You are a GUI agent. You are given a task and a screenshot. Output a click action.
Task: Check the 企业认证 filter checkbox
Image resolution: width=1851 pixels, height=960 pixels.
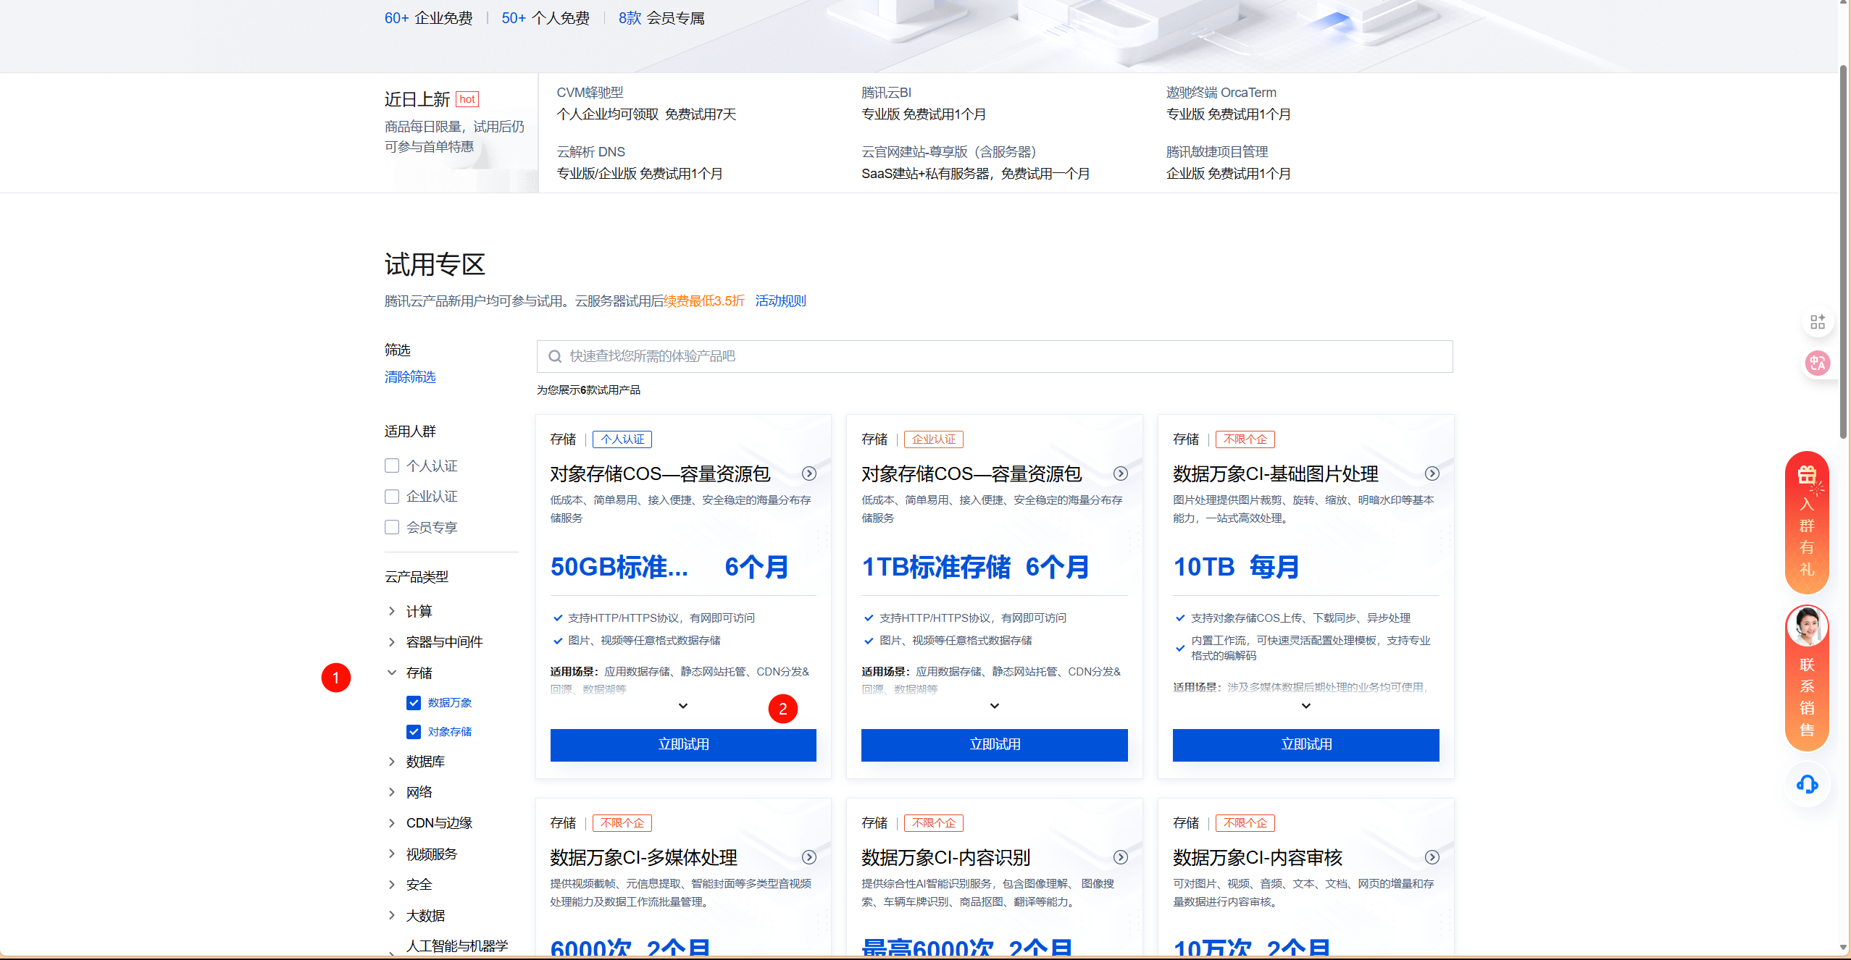pyautogui.click(x=392, y=497)
